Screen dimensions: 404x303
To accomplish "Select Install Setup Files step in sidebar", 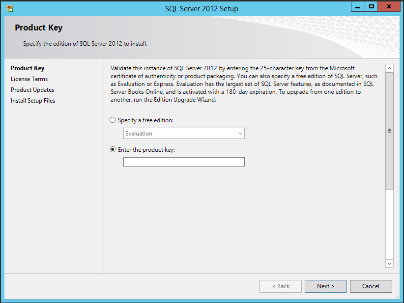I will (33, 101).
